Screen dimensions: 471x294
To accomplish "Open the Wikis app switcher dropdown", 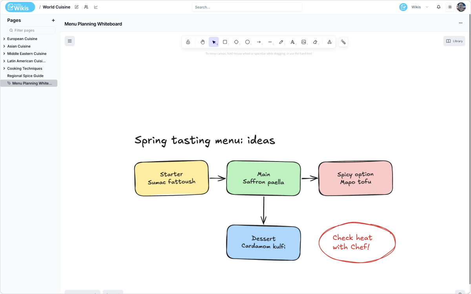I will [415, 7].
